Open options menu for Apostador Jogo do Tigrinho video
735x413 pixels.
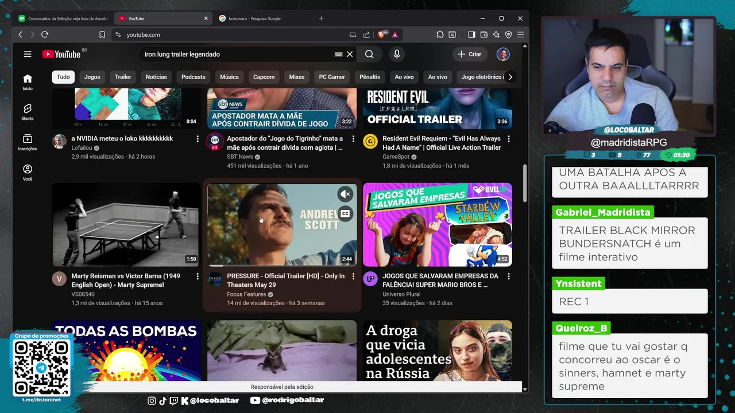click(x=353, y=139)
